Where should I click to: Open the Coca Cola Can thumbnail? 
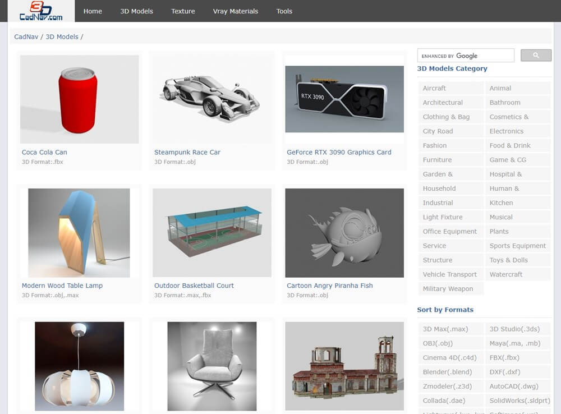(80, 99)
